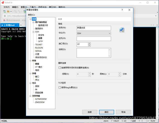Click the 主机(H) input field
The image size is (159, 123).
[x=94, y=39]
